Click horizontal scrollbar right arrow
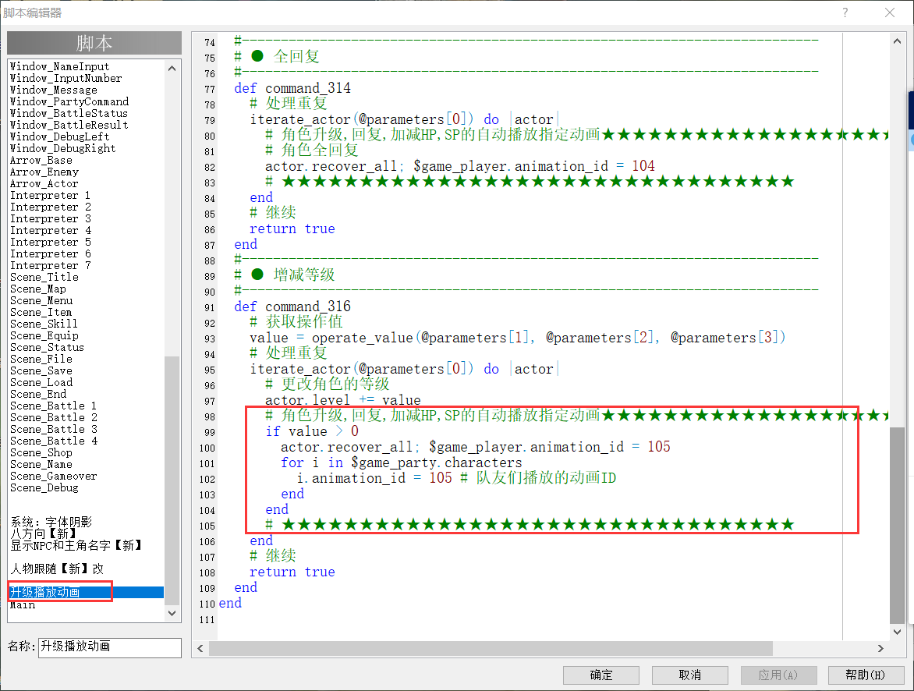The image size is (914, 691). (880, 648)
